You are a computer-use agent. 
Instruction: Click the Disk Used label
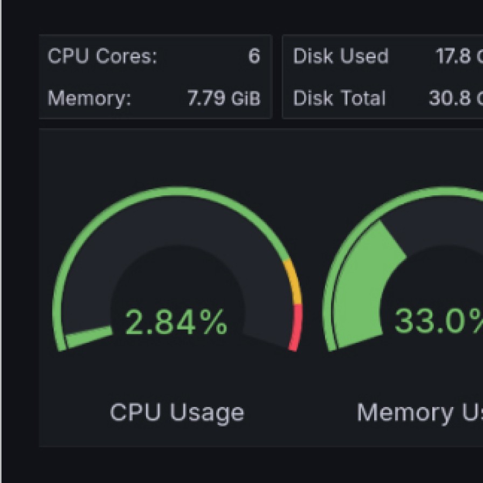(x=341, y=57)
